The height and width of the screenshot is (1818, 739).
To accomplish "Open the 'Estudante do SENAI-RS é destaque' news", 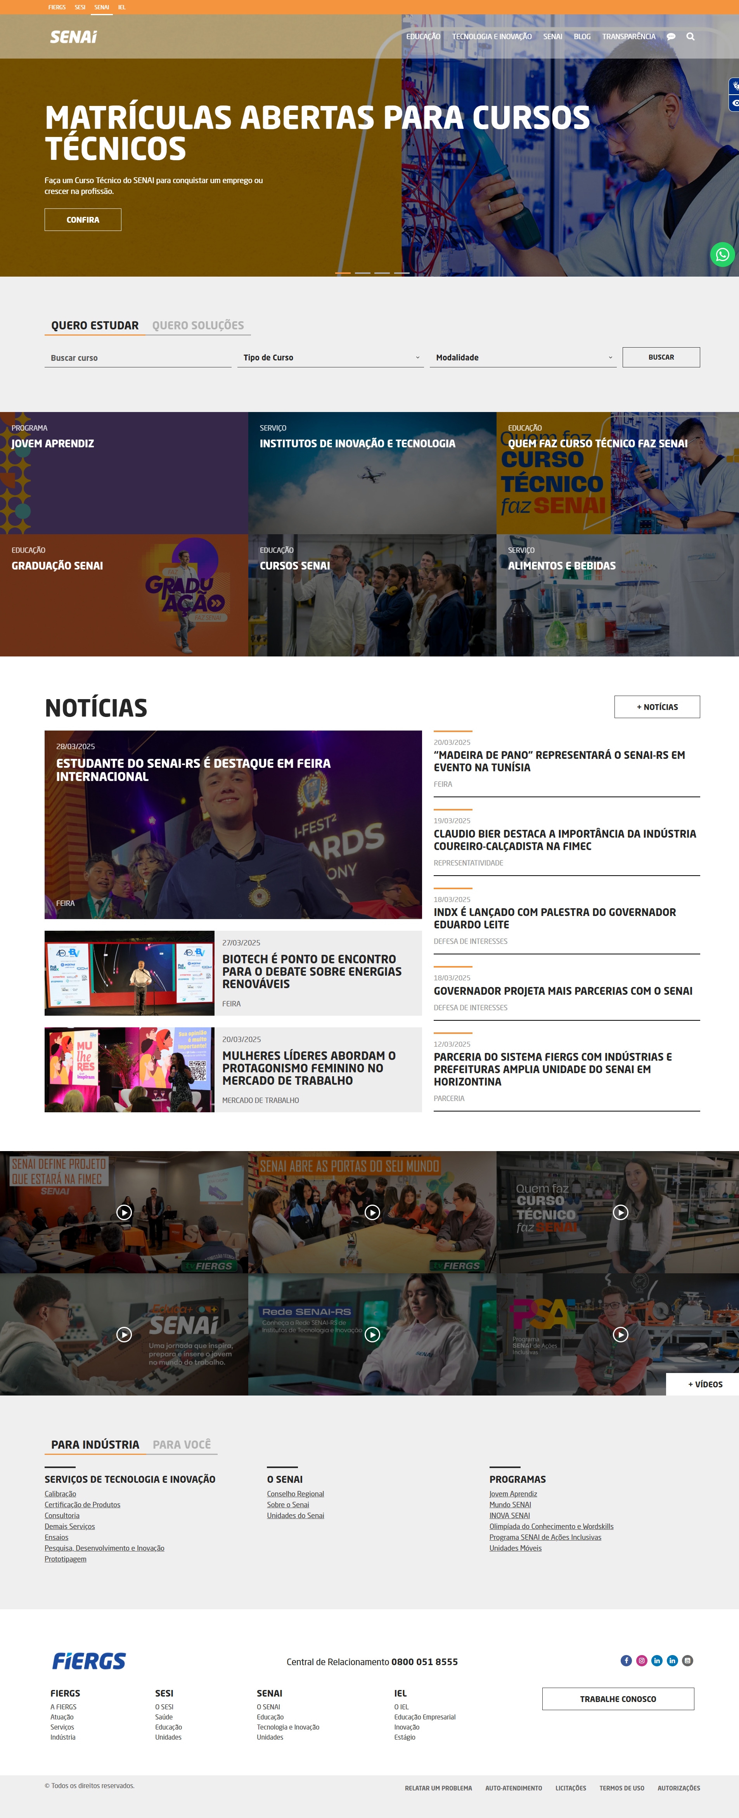I will 233,824.
